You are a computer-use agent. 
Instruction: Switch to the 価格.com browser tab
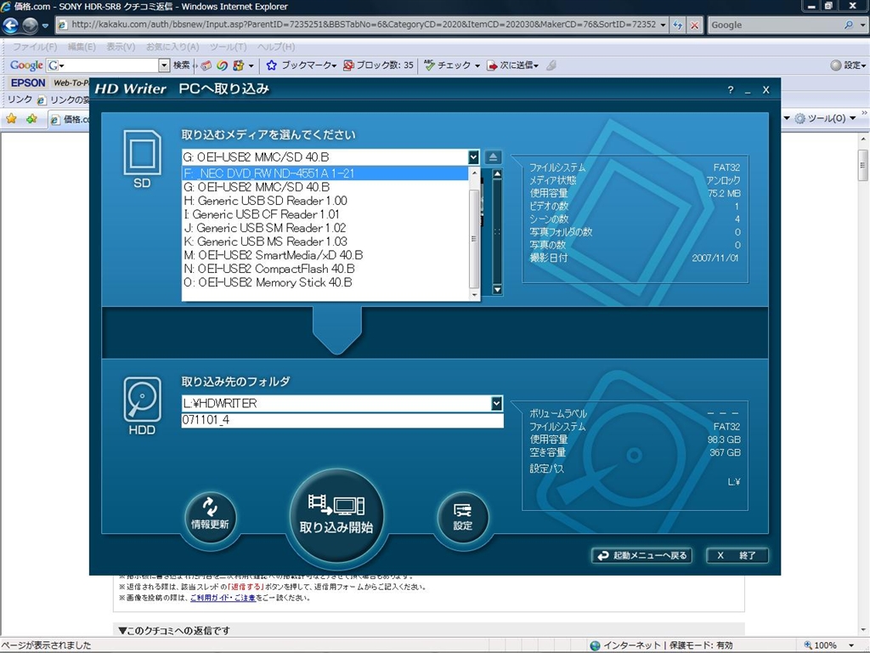point(70,119)
